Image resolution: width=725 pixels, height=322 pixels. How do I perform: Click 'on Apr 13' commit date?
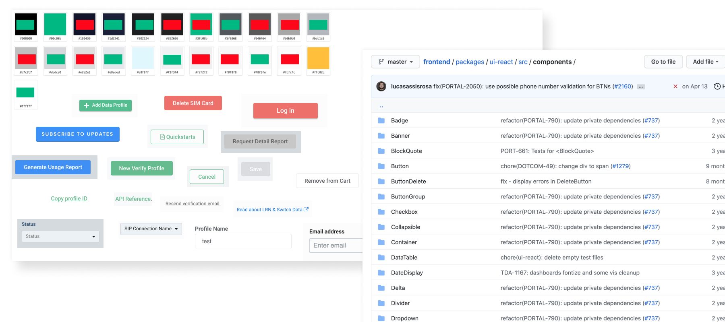pos(695,86)
